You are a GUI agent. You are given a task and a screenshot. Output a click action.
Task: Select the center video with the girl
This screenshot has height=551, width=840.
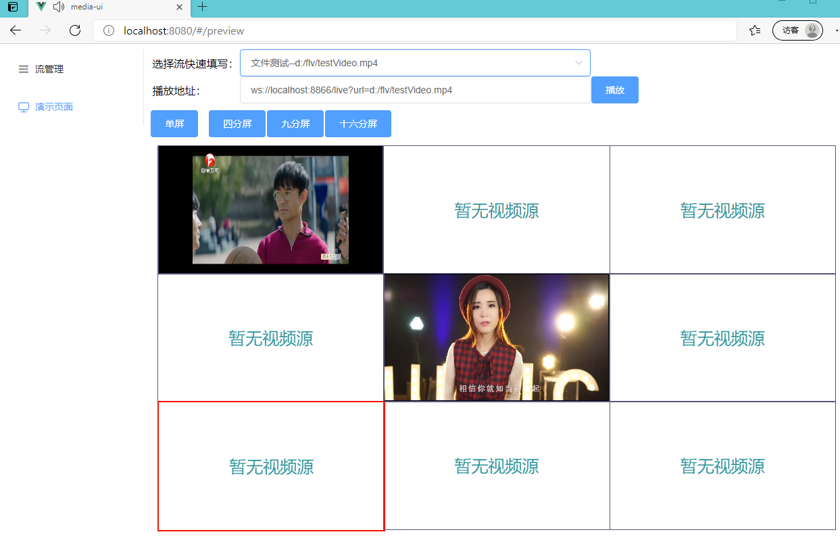click(497, 337)
